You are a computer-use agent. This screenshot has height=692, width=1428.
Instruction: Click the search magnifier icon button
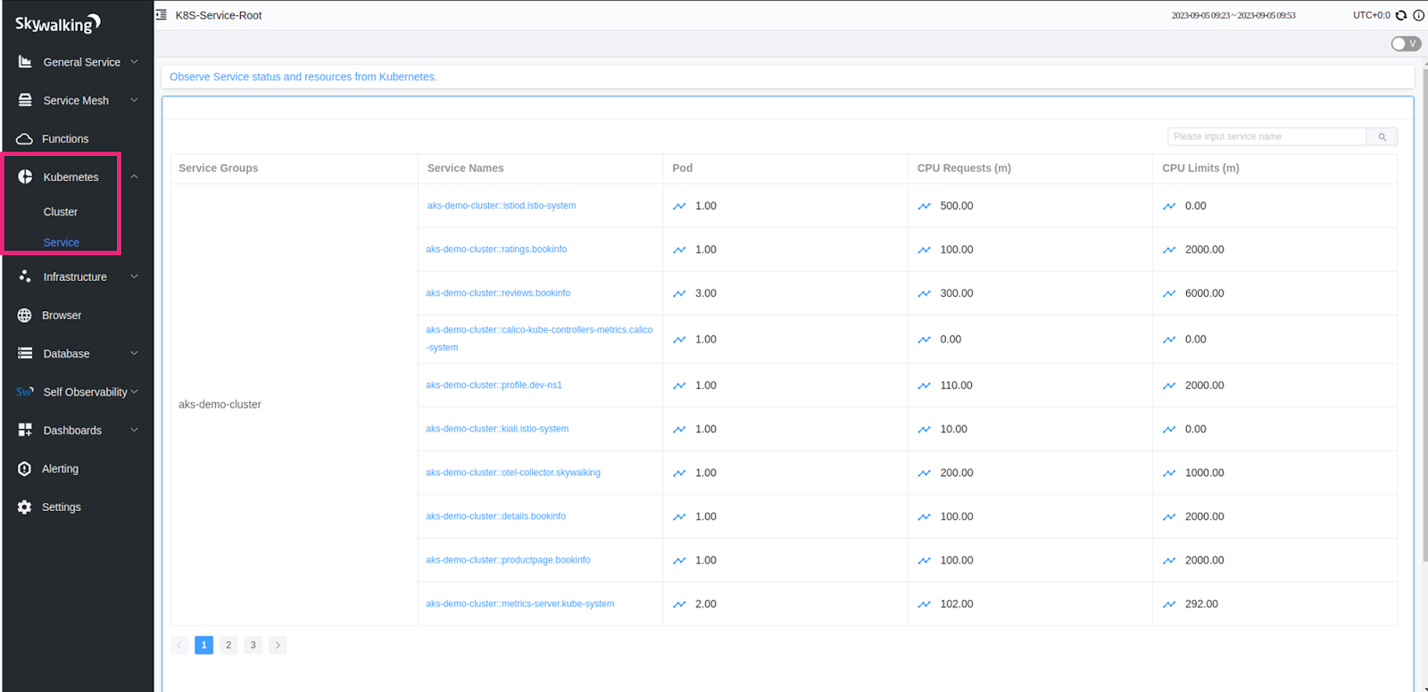pyautogui.click(x=1382, y=136)
